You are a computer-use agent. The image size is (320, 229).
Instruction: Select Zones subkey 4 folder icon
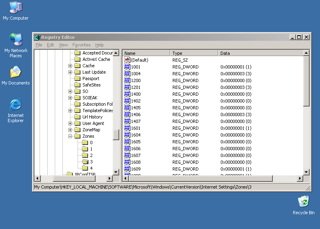click(85, 168)
